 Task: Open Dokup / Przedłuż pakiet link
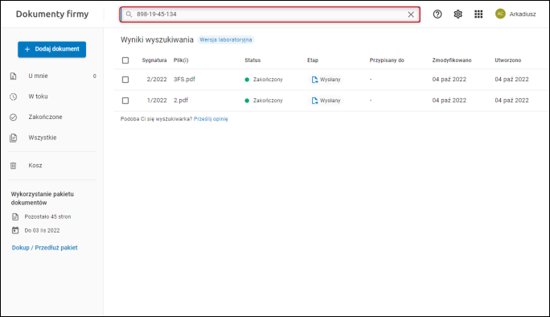(x=44, y=248)
